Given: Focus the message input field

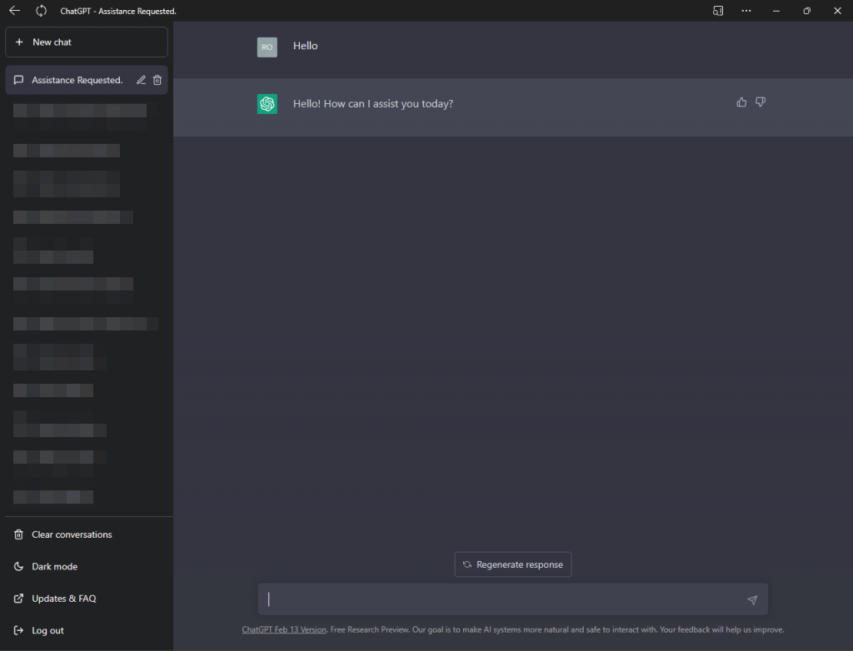Looking at the screenshot, I should click(x=513, y=599).
